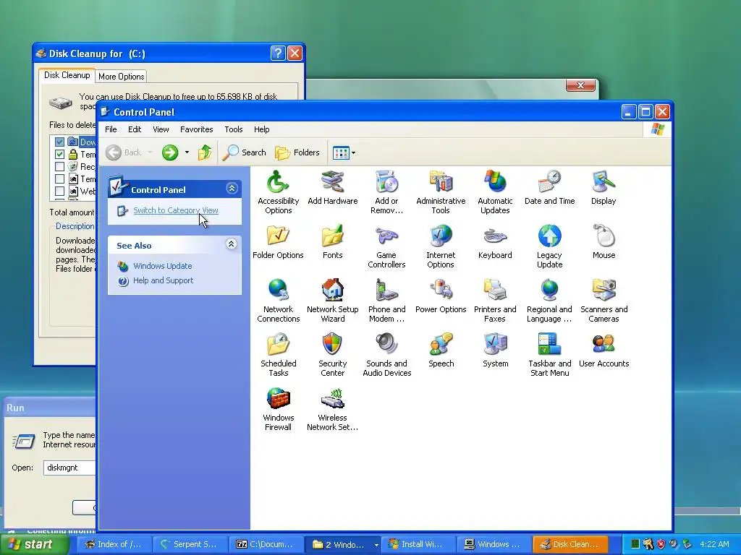This screenshot has width=741, height=555.
Task: Collapse the See Also sidebar section
Action: [231, 244]
